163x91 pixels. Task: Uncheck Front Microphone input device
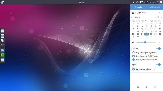pyautogui.click(x=133, y=69)
